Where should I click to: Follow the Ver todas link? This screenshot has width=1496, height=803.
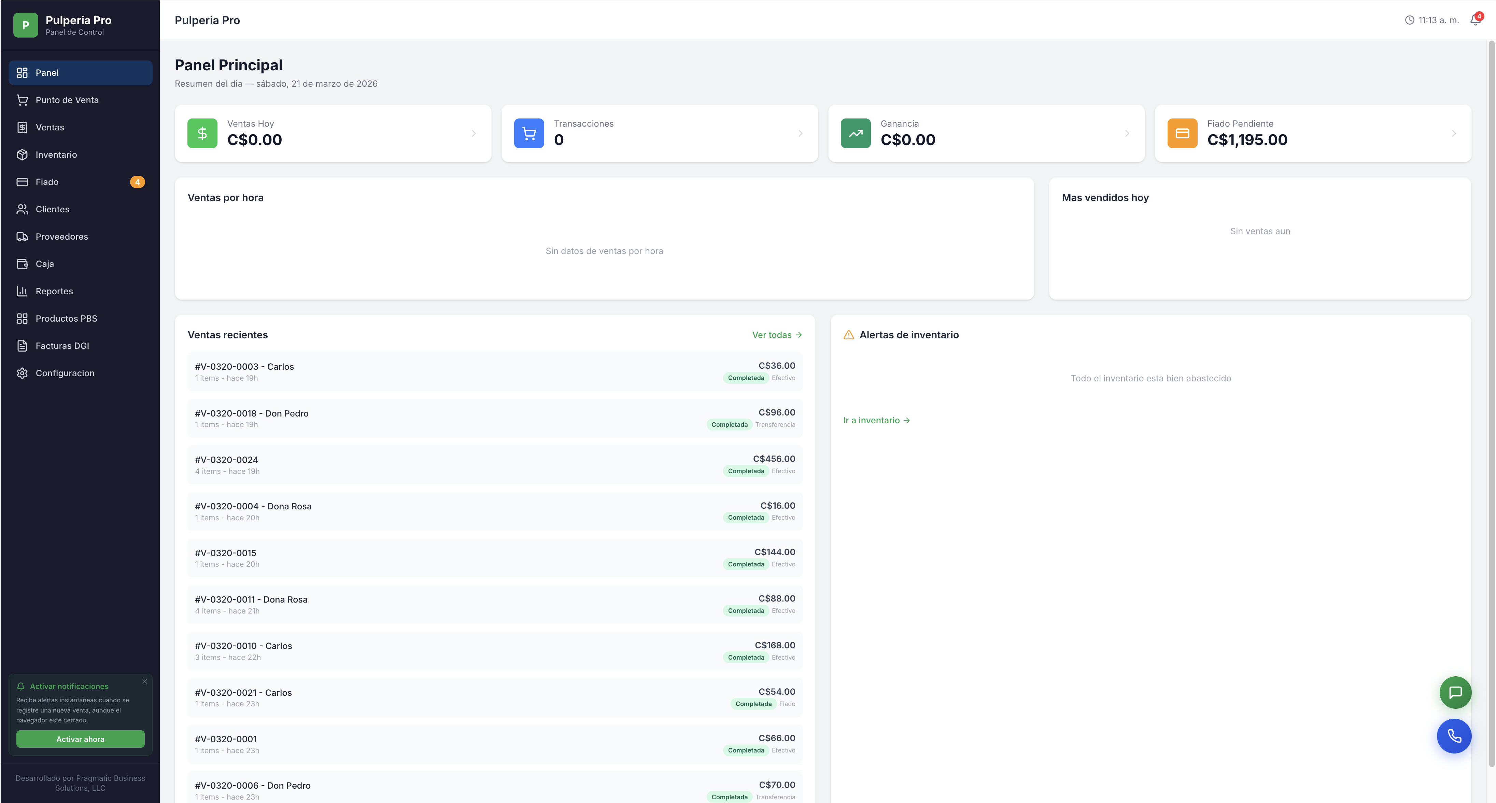(776, 335)
